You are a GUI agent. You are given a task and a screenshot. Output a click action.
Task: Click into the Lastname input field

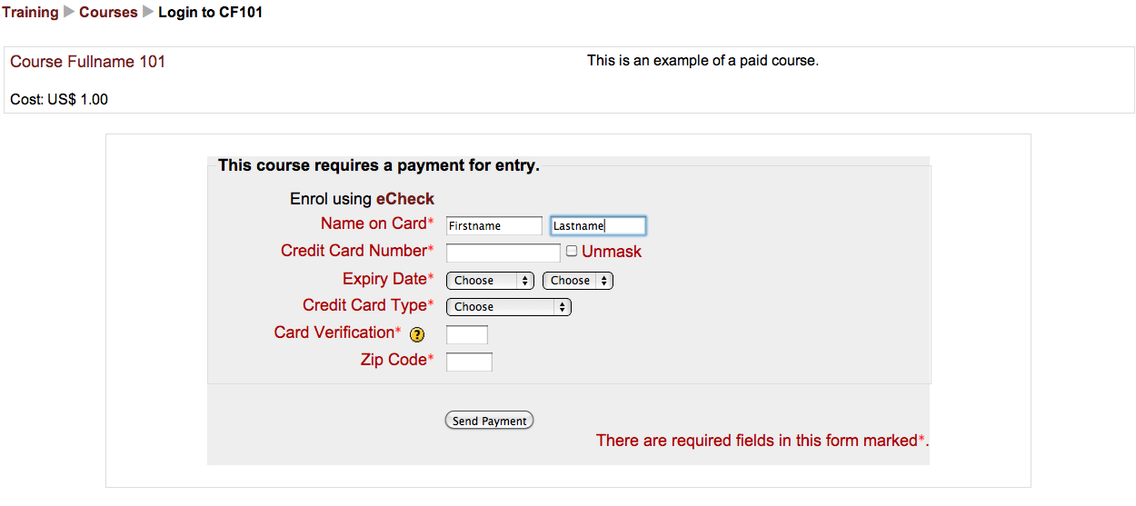point(598,226)
